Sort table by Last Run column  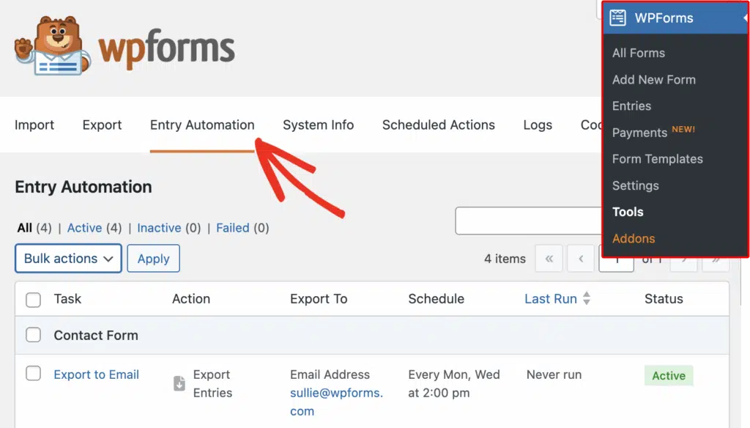551,299
